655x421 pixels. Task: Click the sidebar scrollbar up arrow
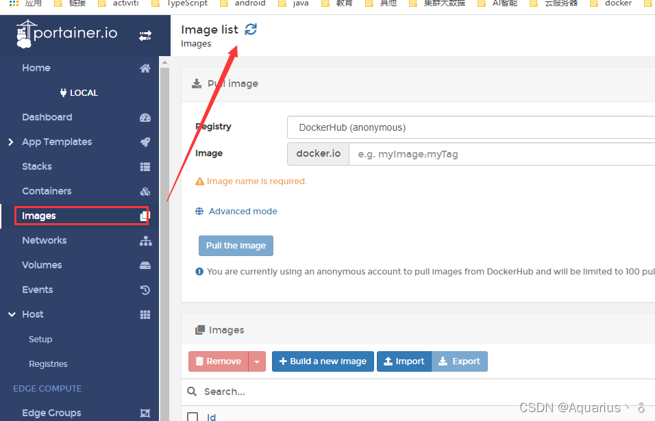pos(164,62)
